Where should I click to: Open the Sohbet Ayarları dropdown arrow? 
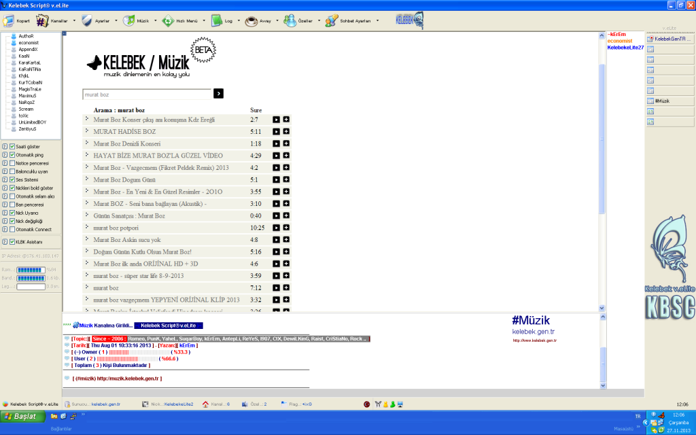click(x=378, y=21)
